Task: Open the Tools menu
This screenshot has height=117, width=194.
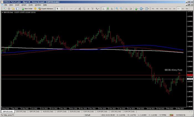Action: (30, 5)
